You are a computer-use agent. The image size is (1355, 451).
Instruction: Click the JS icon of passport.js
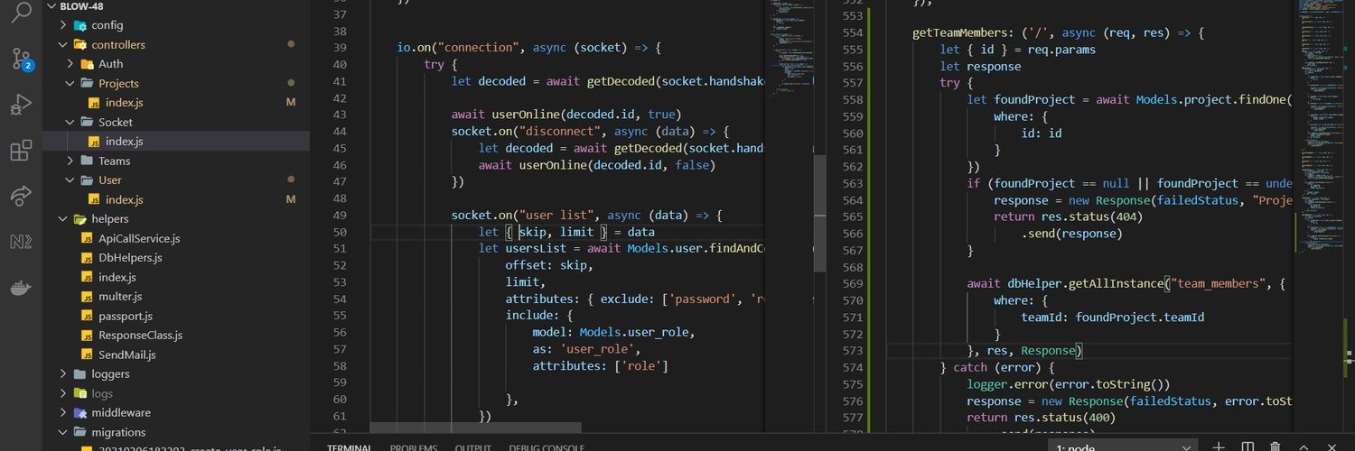pyautogui.click(x=88, y=316)
